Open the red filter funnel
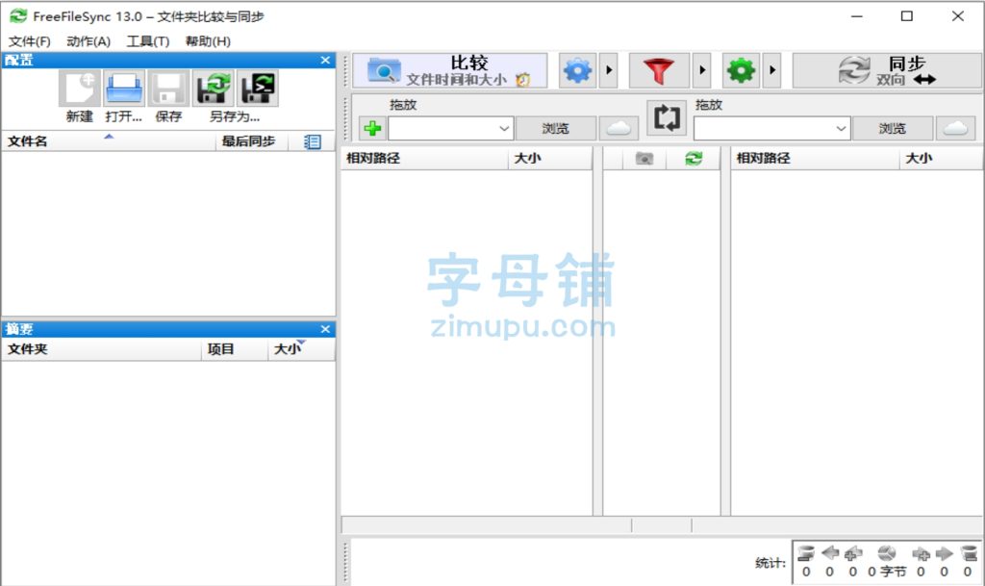Image resolution: width=985 pixels, height=586 pixels. coord(658,70)
